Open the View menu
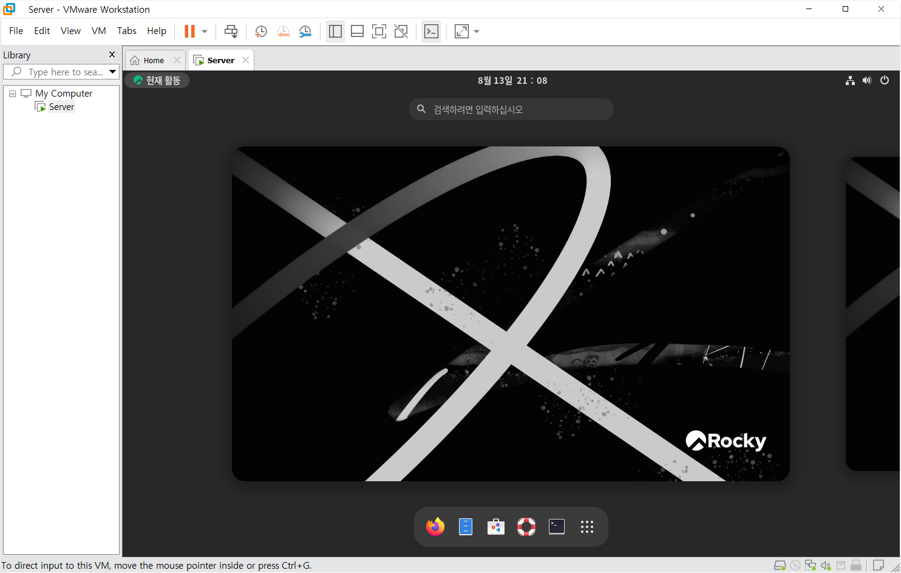This screenshot has width=901, height=573. 70,30
